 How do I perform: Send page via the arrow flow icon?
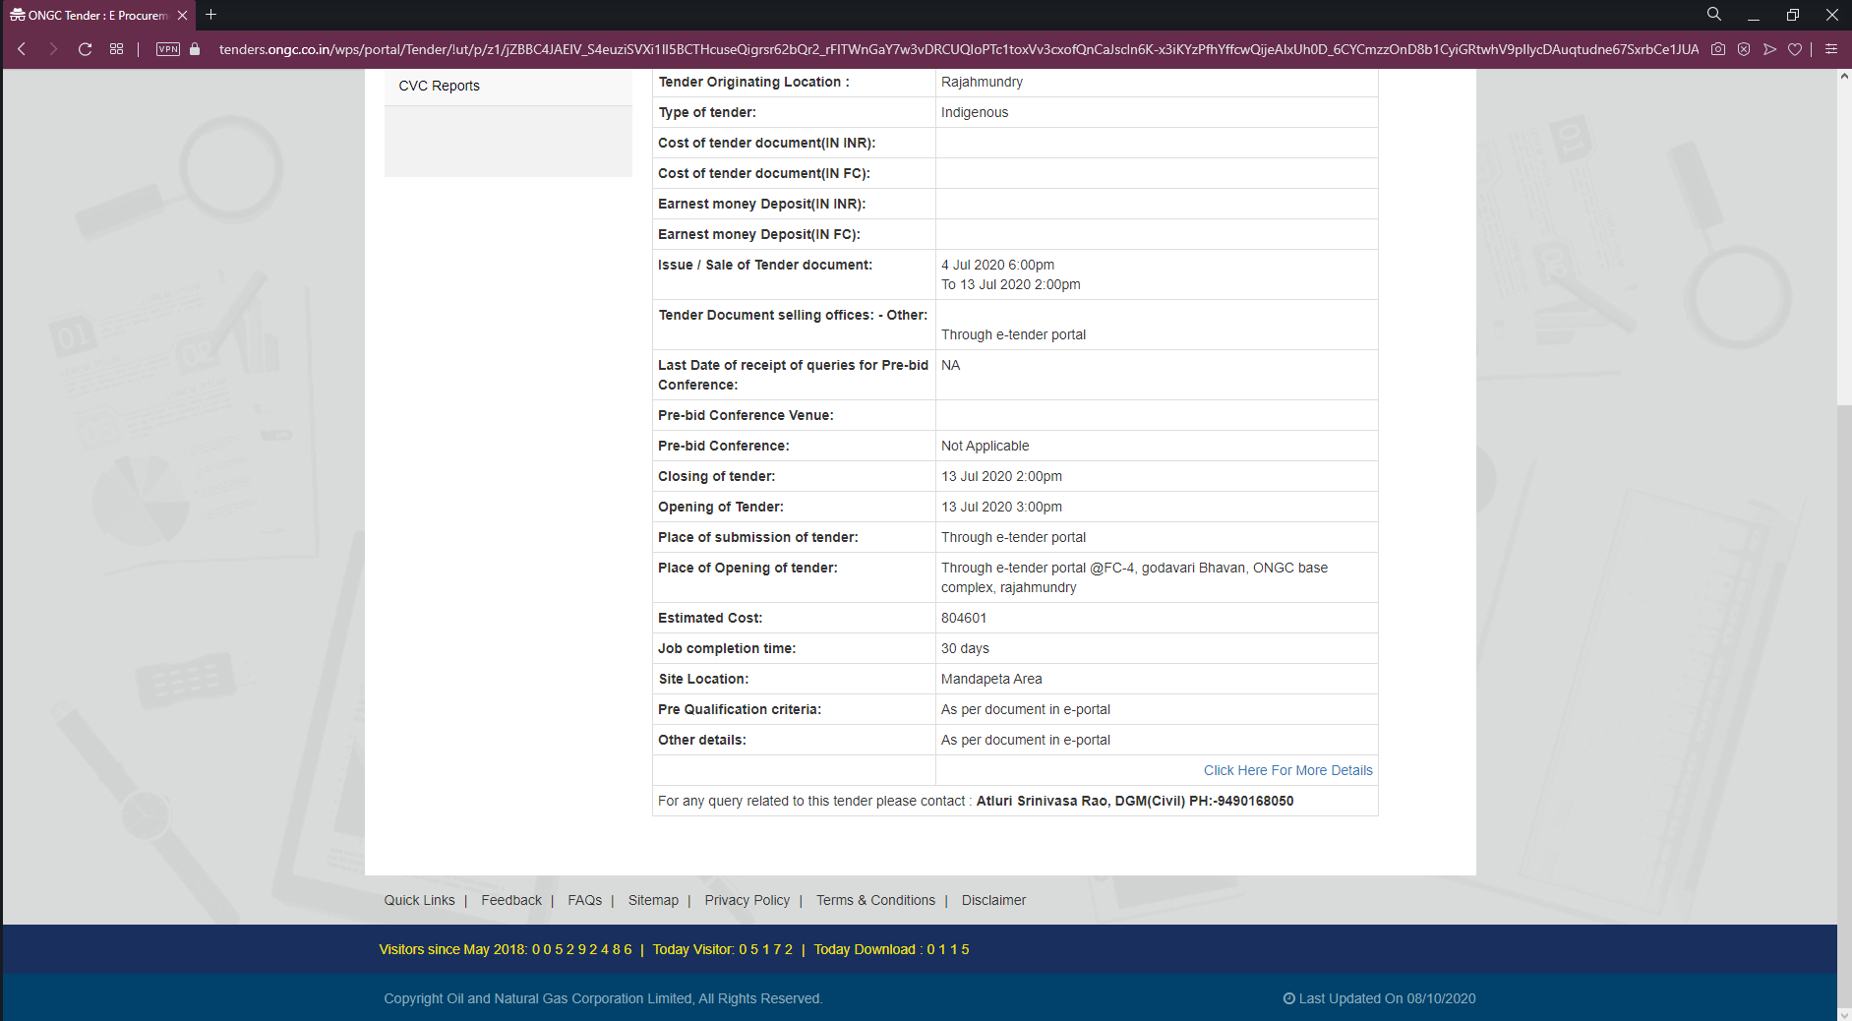tap(1769, 49)
